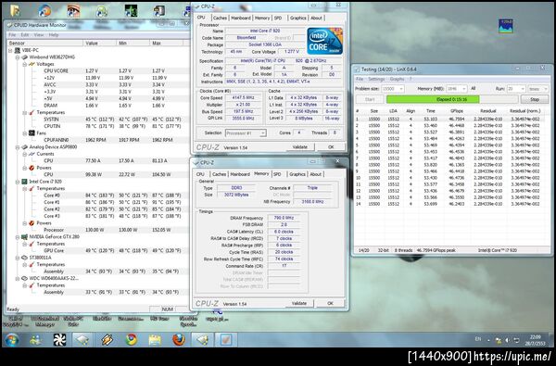Image resolution: width=556 pixels, height=366 pixels.
Task: Click the Intel Core i7 920 chip icon in tree
Action: (x=24, y=182)
